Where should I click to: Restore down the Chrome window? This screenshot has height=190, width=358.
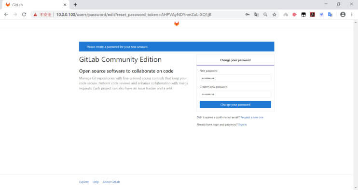(339, 4)
